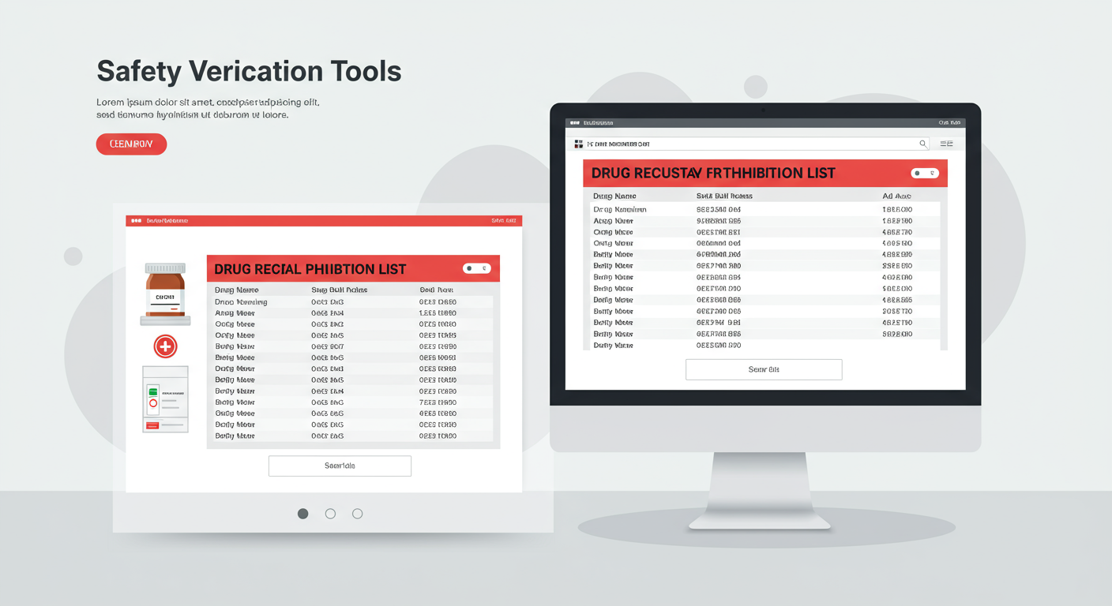The image size is (1112, 606).
Task: Click the three-dot icon on monitor's dark bar
Action: pos(574,123)
